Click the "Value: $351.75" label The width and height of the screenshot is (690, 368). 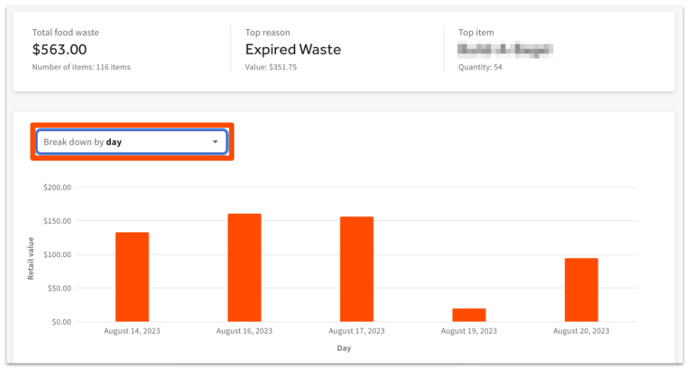coord(271,67)
